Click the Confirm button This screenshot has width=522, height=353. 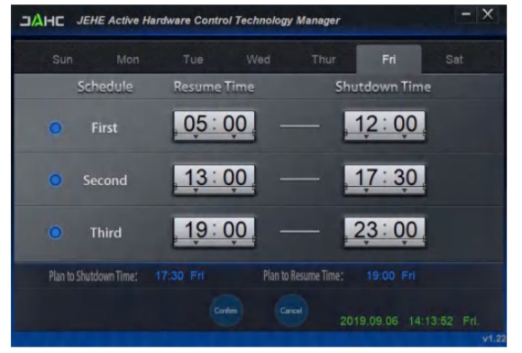pyautogui.click(x=225, y=311)
